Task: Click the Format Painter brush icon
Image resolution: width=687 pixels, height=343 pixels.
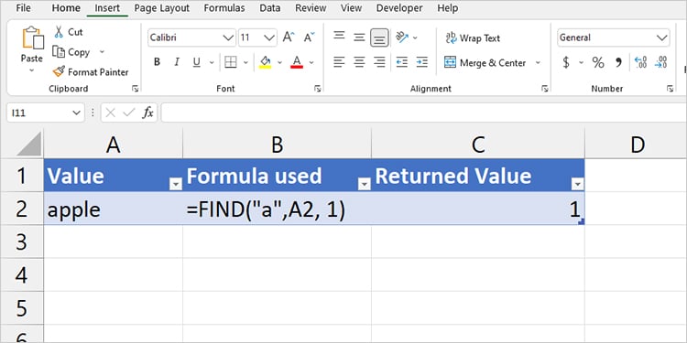Action: (x=59, y=71)
